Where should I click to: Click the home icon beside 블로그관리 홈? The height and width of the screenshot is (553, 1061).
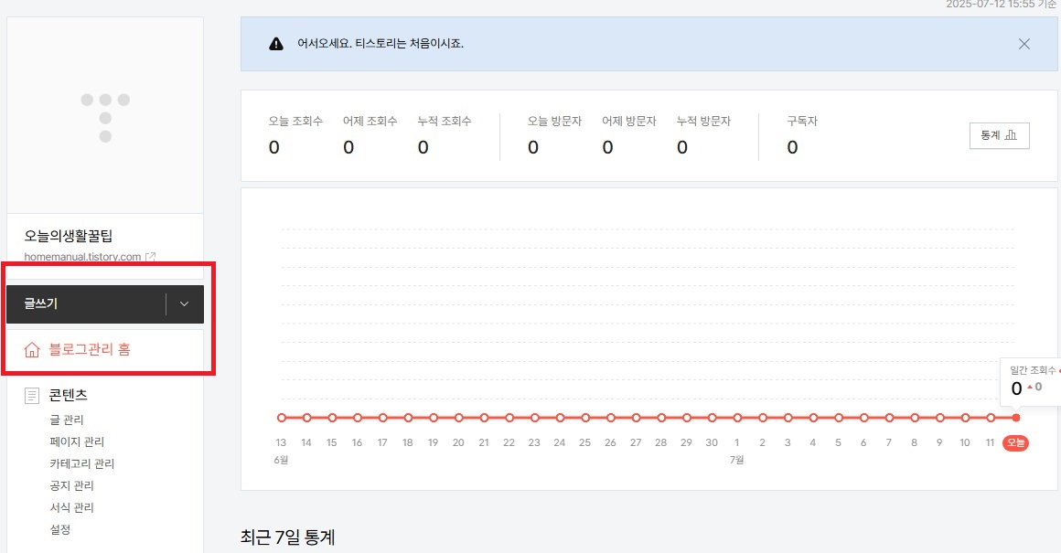pyautogui.click(x=31, y=350)
